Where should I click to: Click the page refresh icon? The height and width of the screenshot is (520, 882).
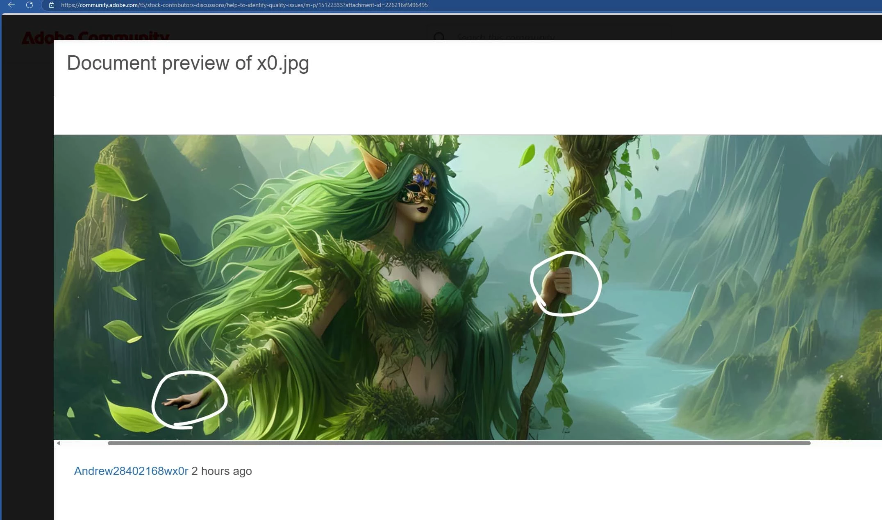coord(30,5)
